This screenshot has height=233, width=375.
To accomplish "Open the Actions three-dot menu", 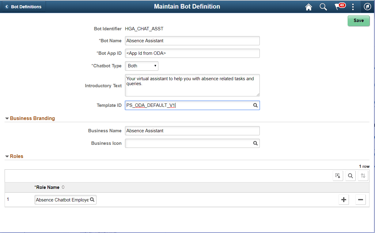I will click(x=353, y=7).
